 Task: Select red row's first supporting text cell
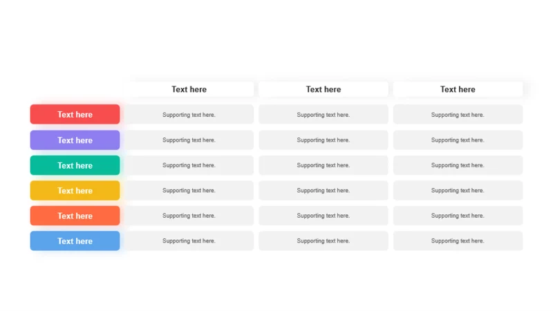189,114
